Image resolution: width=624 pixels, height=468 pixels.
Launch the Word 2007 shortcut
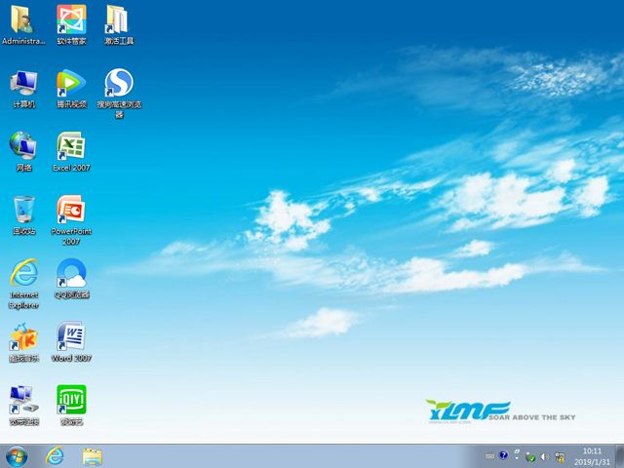click(70, 338)
